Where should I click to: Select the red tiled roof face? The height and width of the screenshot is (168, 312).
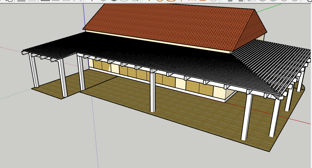[170, 25]
